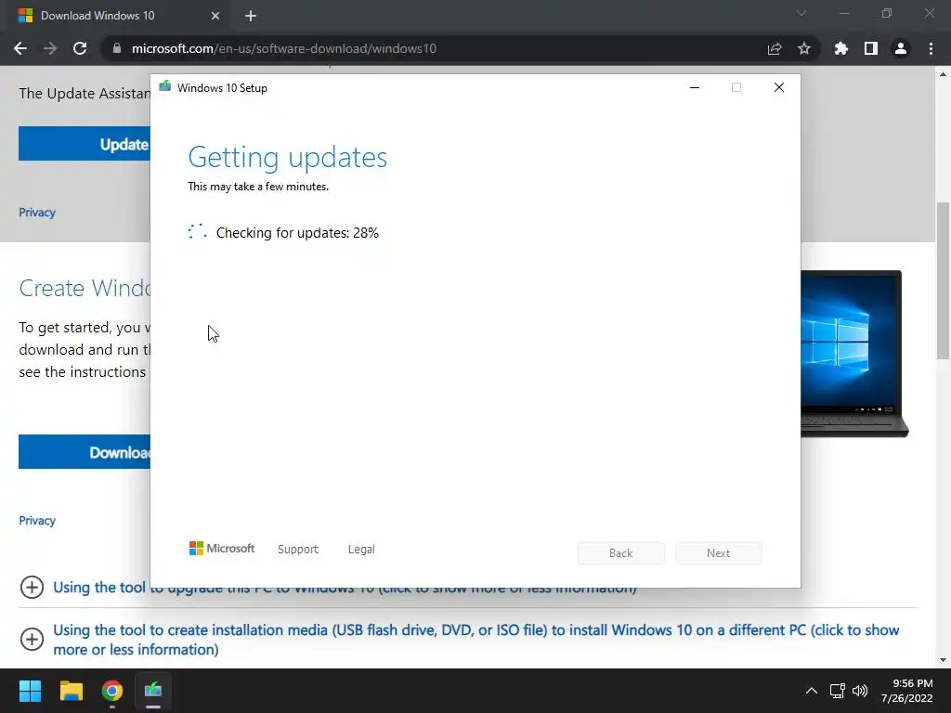This screenshot has width=951, height=713.
Task: Show hidden system tray icons
Action: (812, 691)
